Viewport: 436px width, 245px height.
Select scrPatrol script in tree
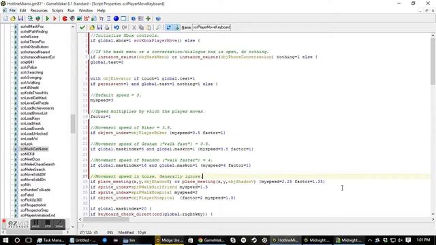tap(27, 195)
